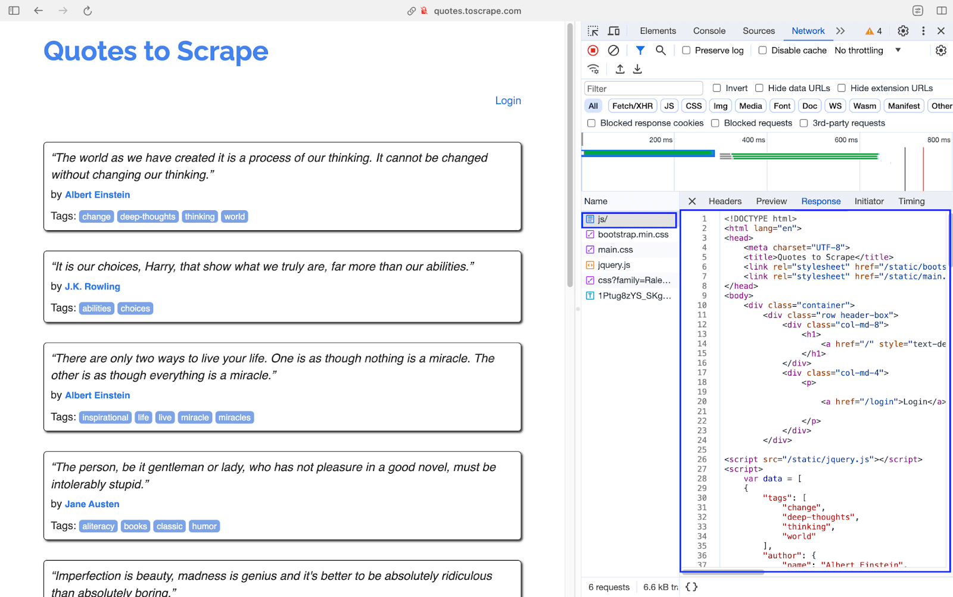Image resolution: width=953 pixels, height=597 pixels.
Task: Open the more tabs chevron menu
Action: tap(840, 30)
